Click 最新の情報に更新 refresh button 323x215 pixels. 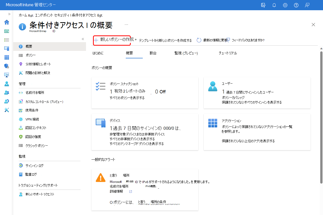pos(212,40)
